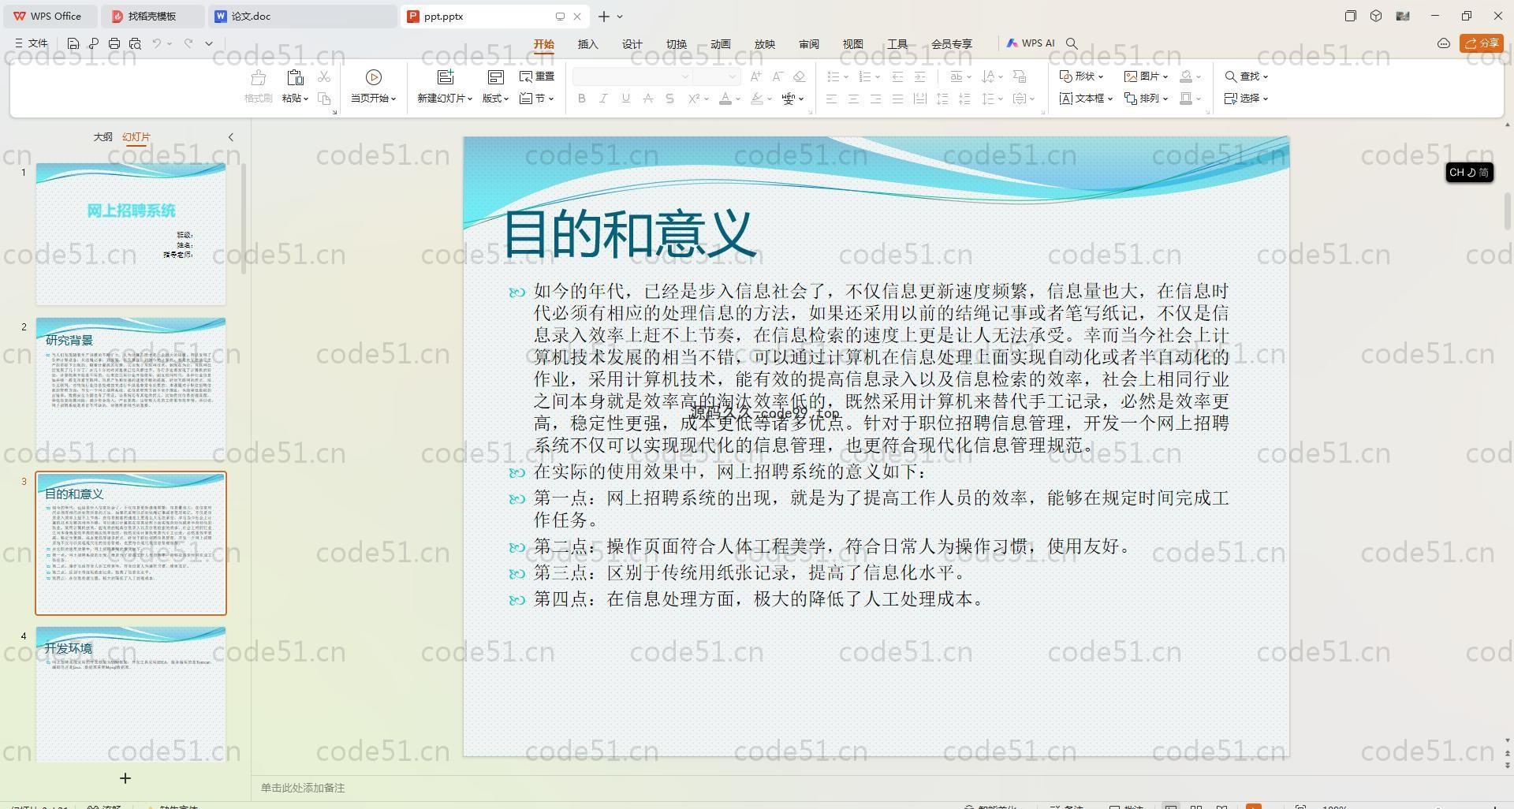Click the Cut scissors icon
This screenshot has height=809, width=1514.
[x=324, y=76]
